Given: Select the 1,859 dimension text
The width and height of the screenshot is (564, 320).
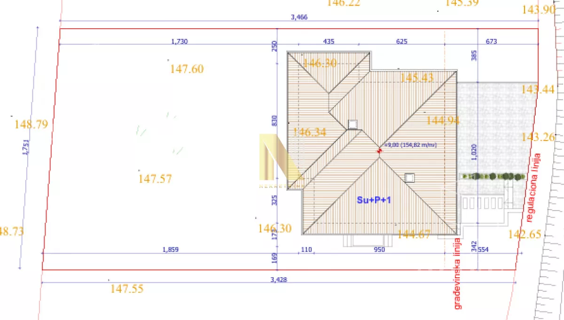Looking at the screenshot, I should point(170,250).
